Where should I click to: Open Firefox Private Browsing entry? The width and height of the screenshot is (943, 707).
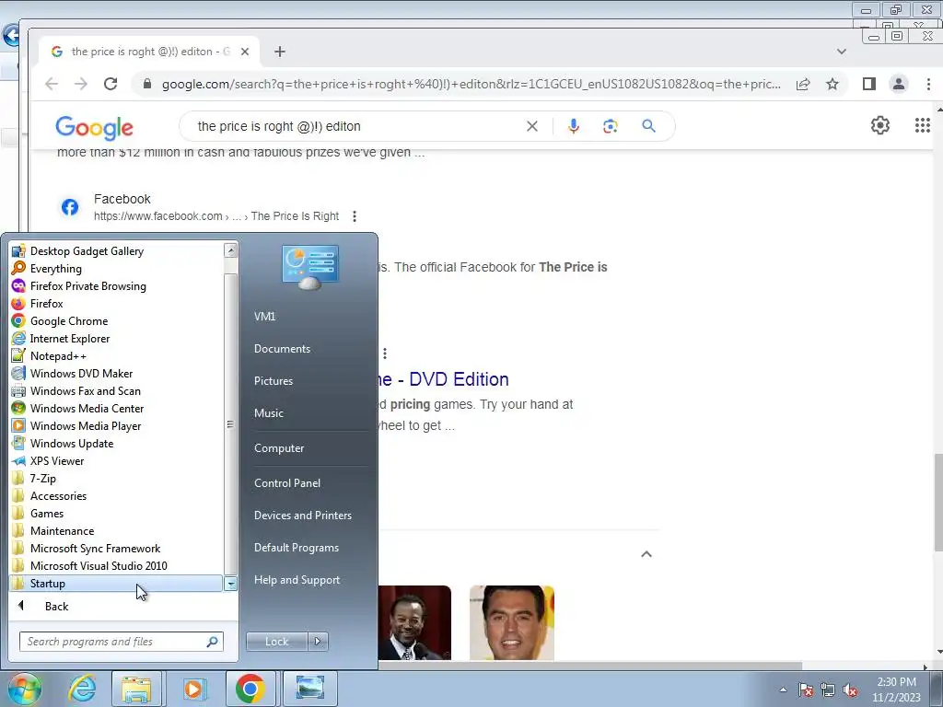coord(117,286)
